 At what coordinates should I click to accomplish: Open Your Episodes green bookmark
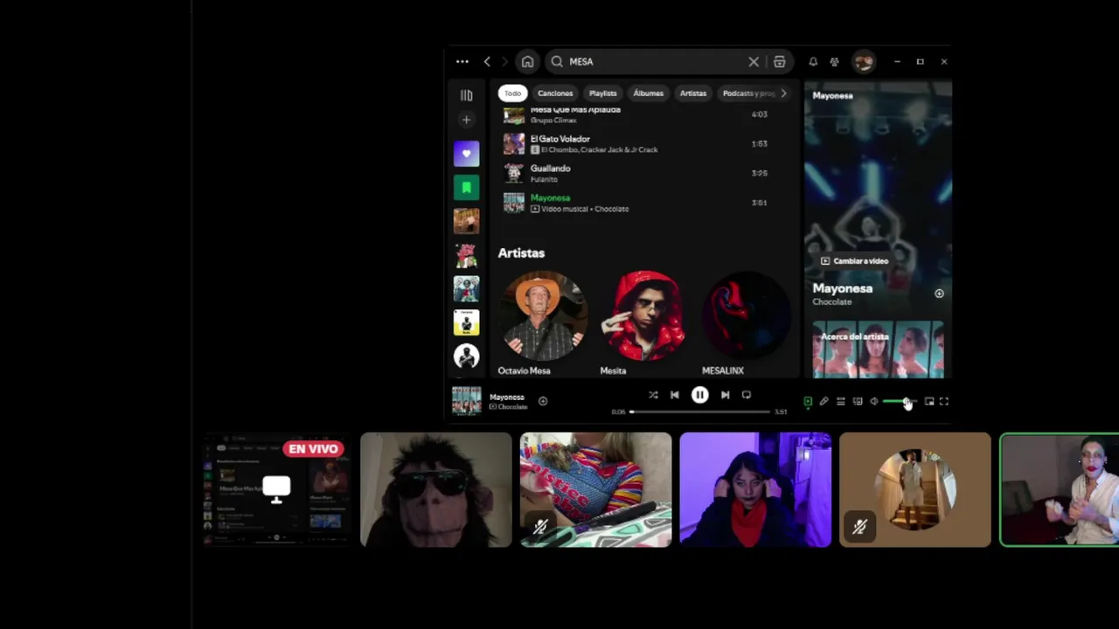coord(466,187)
